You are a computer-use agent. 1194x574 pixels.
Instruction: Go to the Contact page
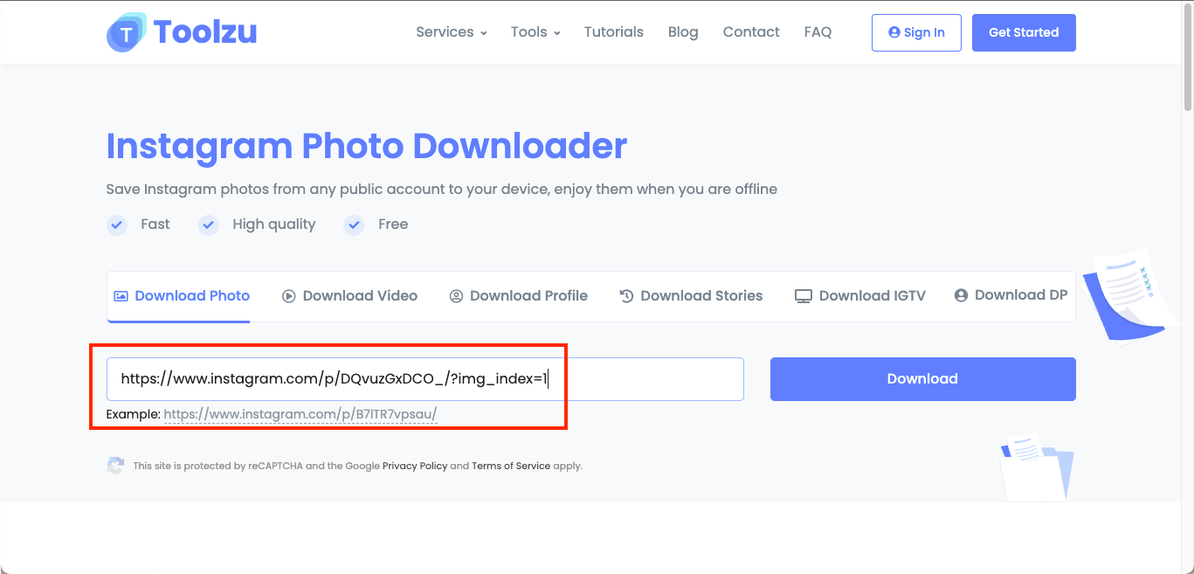click(x=751, y=32)
